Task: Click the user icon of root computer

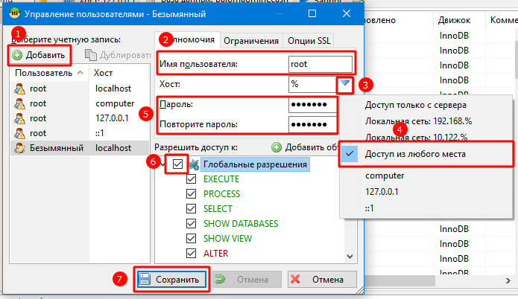Action: point(19,103)
